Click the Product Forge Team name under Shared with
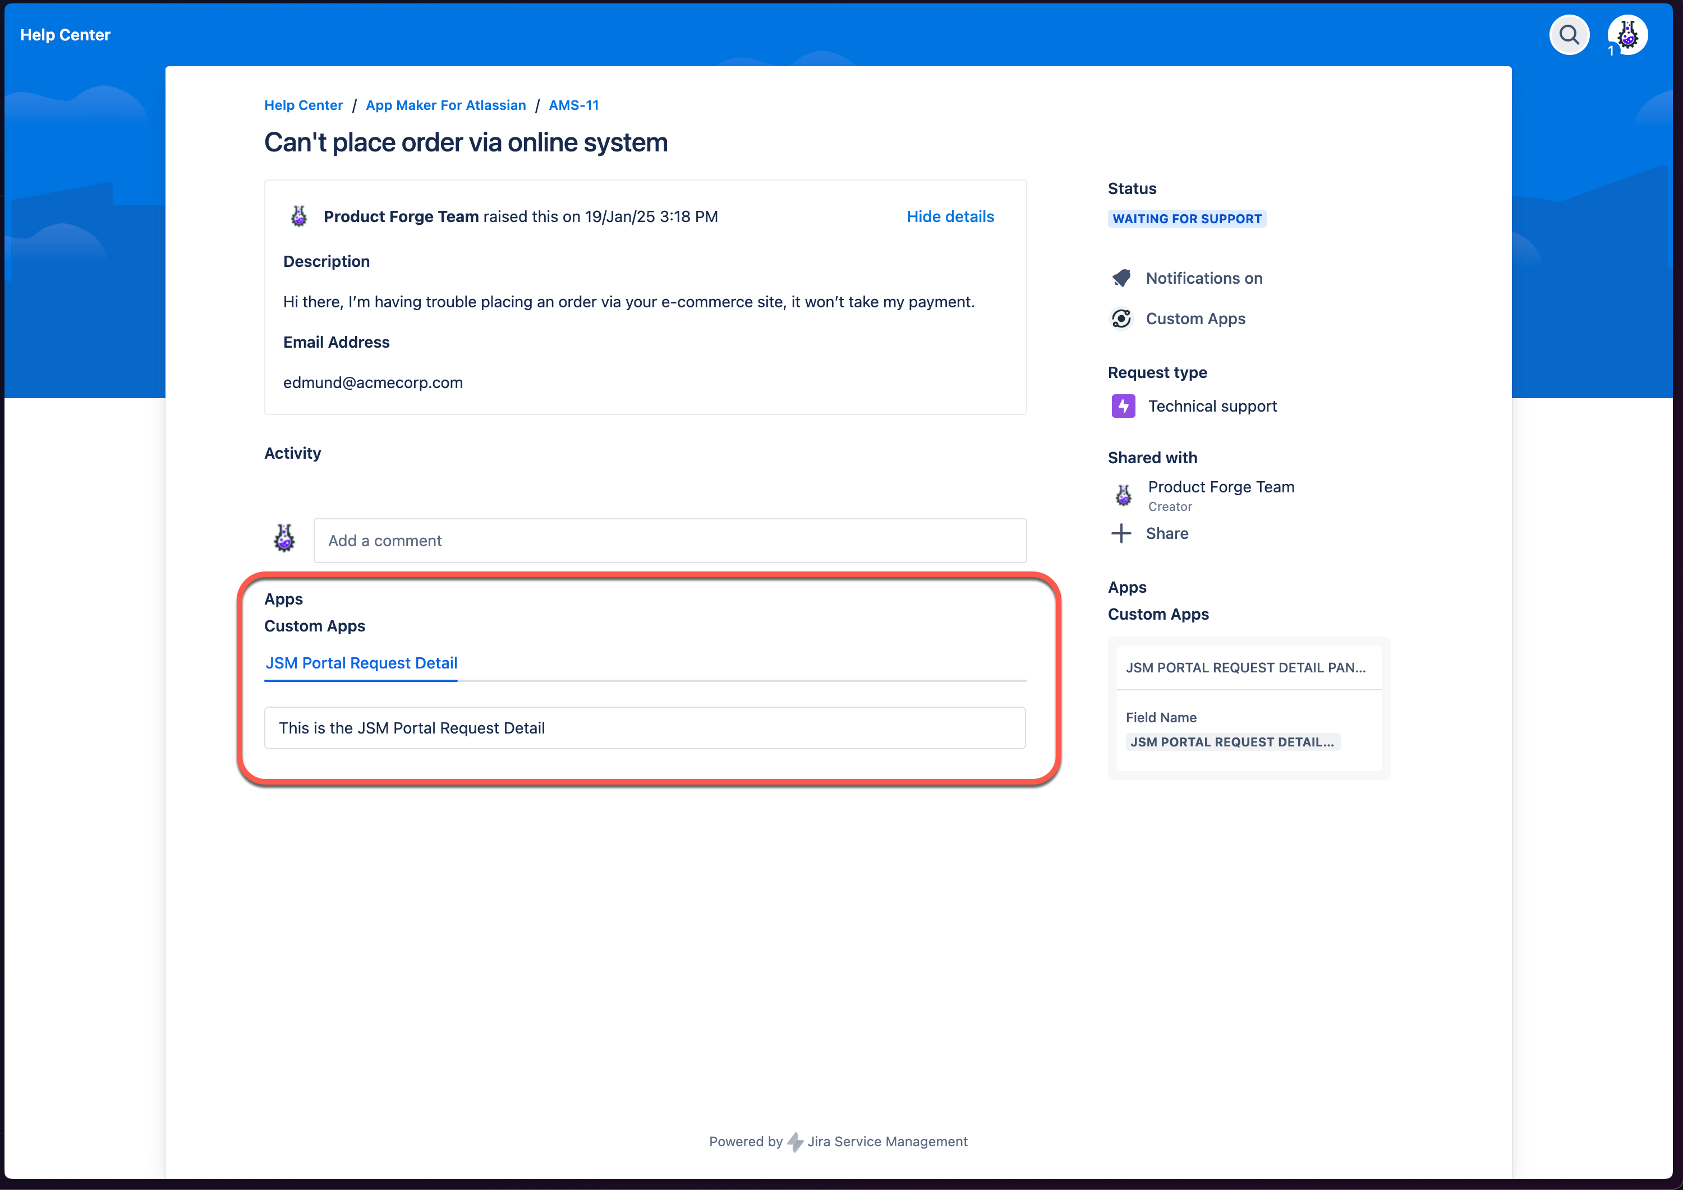This screenshot has width=1683, height=1190. [x=1221, y=487]
